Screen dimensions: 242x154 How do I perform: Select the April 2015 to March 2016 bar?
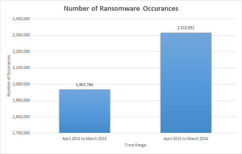click(x=186, y=83)
